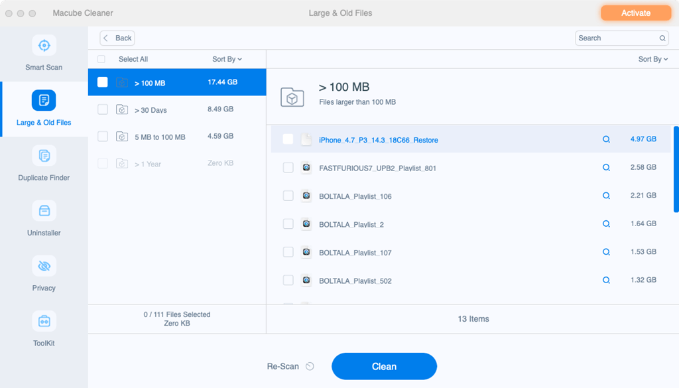Select the > 30 Days category row
679x388 pixels.
pos(177,109)
